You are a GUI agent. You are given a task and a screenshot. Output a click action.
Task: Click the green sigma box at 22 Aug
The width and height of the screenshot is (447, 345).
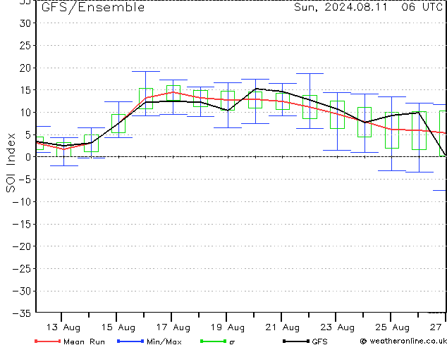(310, 107)
